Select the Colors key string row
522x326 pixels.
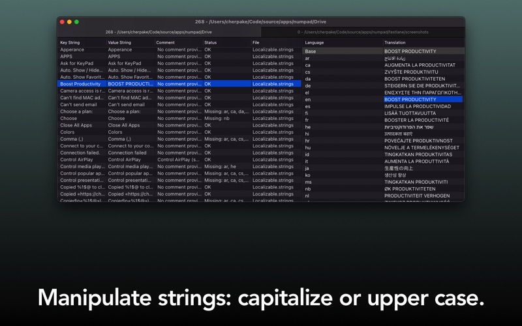point(179,132)
